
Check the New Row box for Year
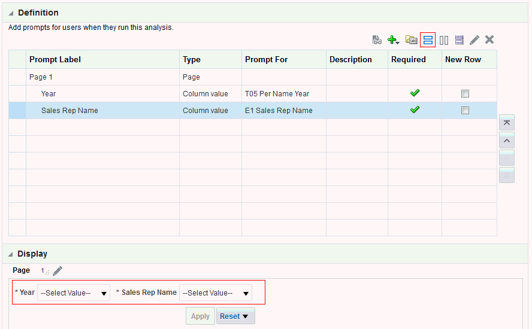465,94
